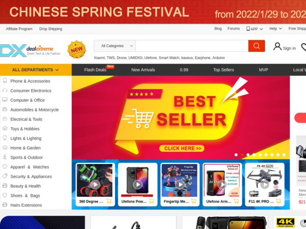306x229 pixels.
Task: Open the All Categories dropdown
Action: (x=115, y=46)
